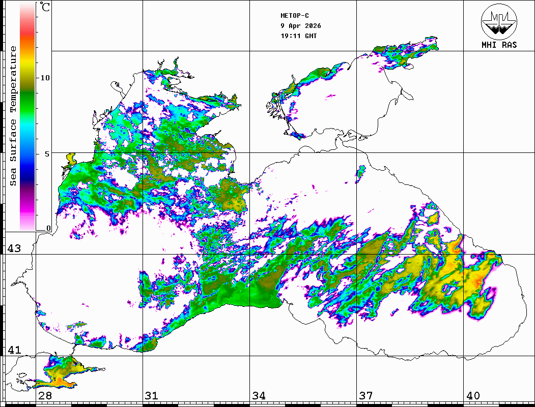
Task: Click the METOP-C satellite label
Action: (295, 16)
